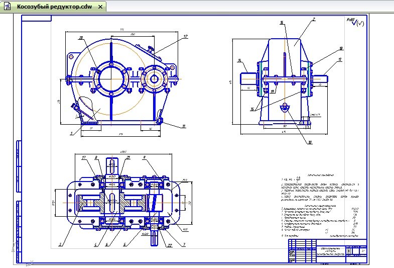Click position label 22 below the sectional view
This screenshot has width=394, height=268.
(170, 245)
